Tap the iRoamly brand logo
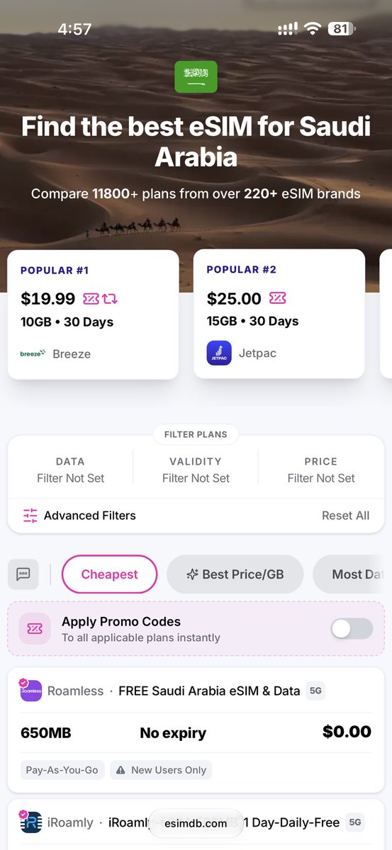The image size is (392, 850). (x=30, y=822)
